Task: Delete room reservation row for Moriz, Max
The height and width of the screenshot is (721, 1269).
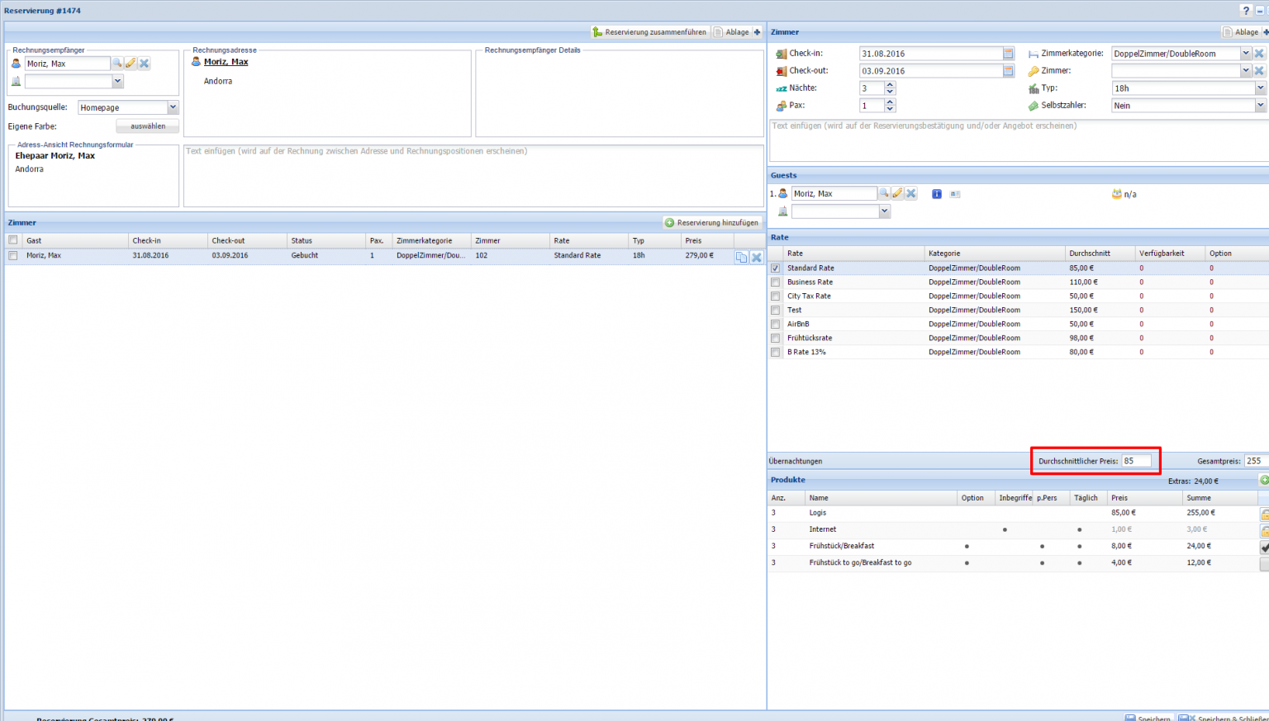Action: 756,257
